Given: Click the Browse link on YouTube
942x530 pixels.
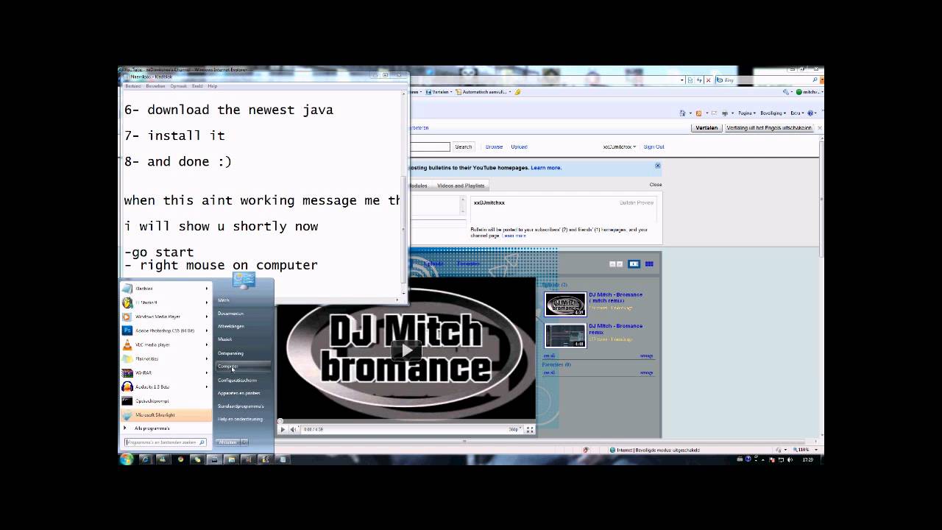Looking at the screenshot, I should click(494, 146).
